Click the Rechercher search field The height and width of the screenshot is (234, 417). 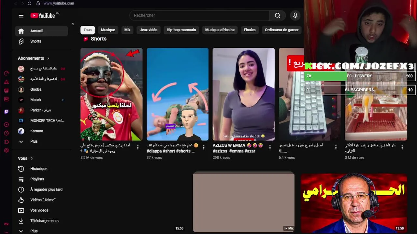(199, 15)
